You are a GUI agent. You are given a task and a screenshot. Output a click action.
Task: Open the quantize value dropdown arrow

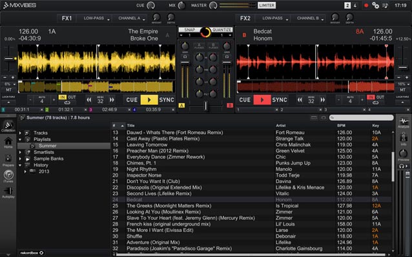coord(230,35)
